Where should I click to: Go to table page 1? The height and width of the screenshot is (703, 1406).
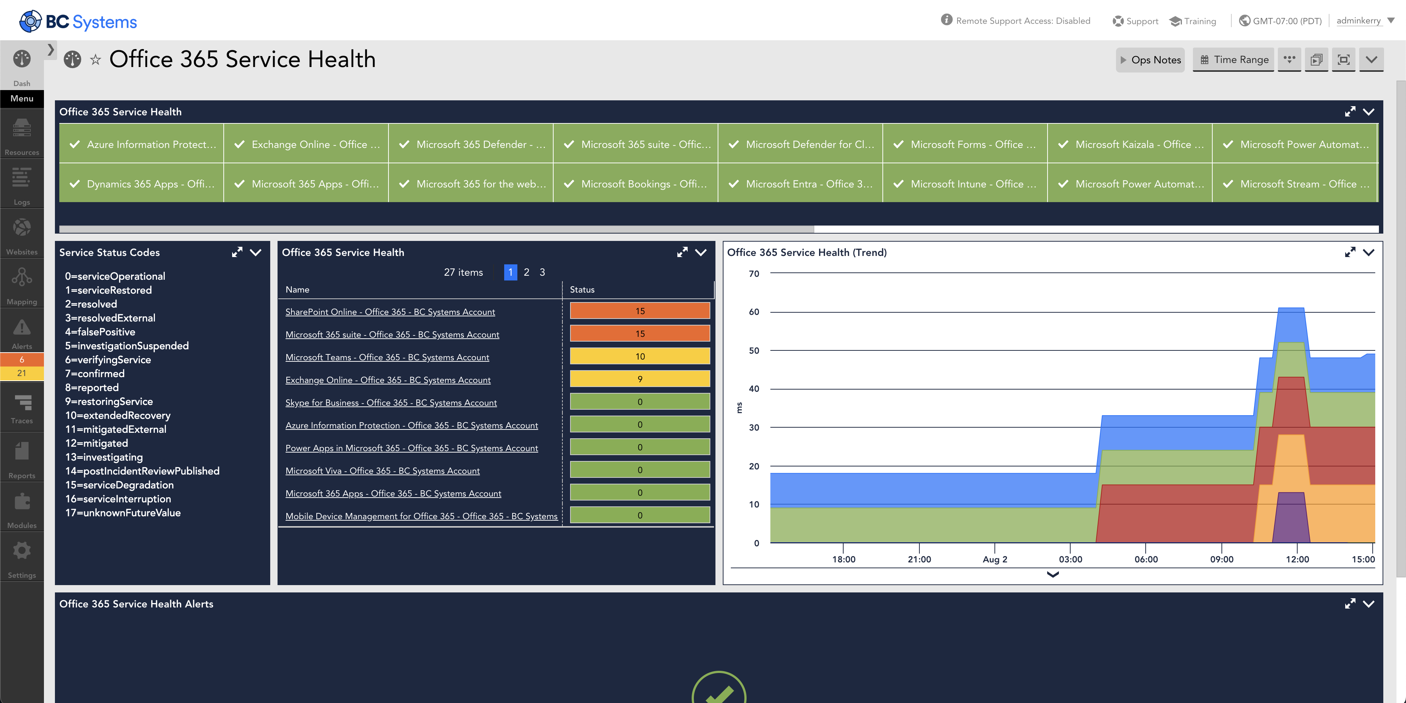point(510,272)
